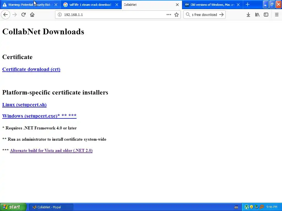The image size is (282, 211).
Task: Open the page actions three-dots menu
Action: (169, 15)
